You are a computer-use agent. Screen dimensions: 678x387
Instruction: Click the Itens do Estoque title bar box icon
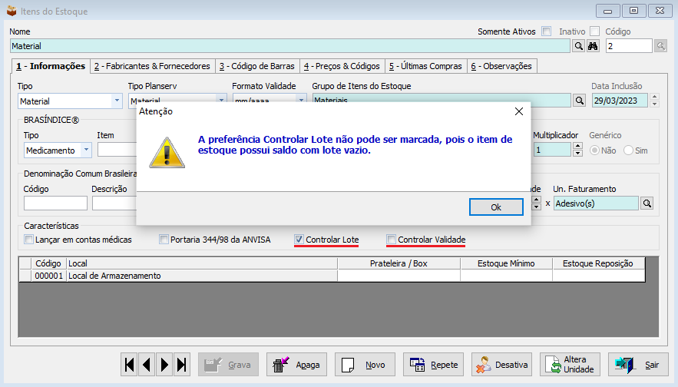click(x=12, y=11)
